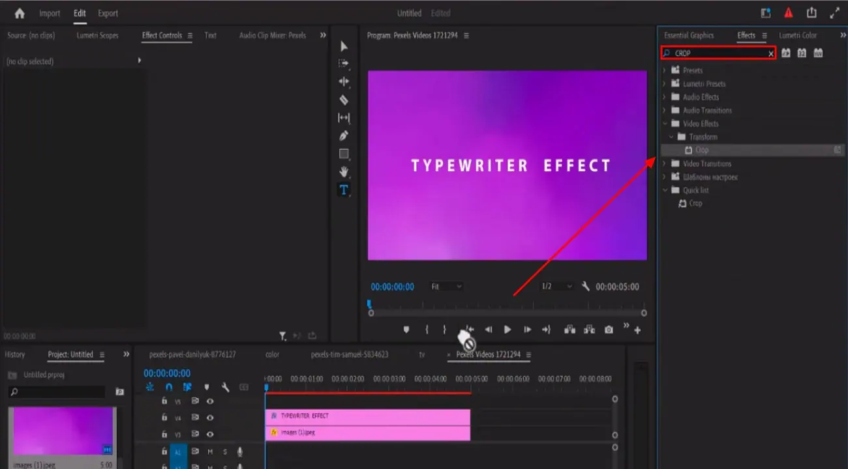Toggle the A1 track target button
Screen dimensions: 848x469
(x=177, y=451)
